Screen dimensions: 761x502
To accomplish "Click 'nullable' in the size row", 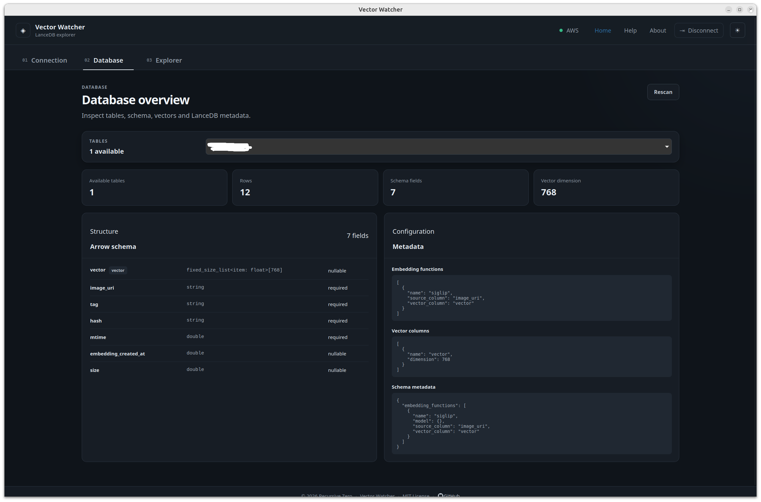I will [x=337, y=370].
